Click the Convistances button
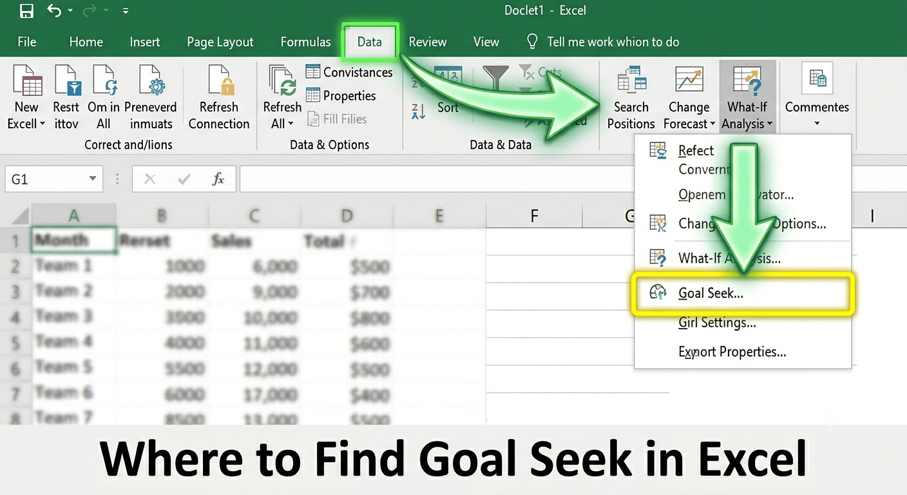 point(349,72)
